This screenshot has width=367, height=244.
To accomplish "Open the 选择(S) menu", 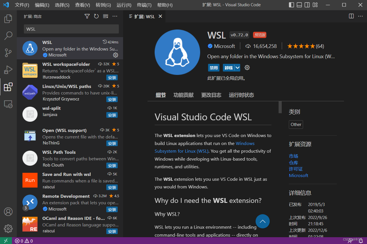I will (62, 5).
